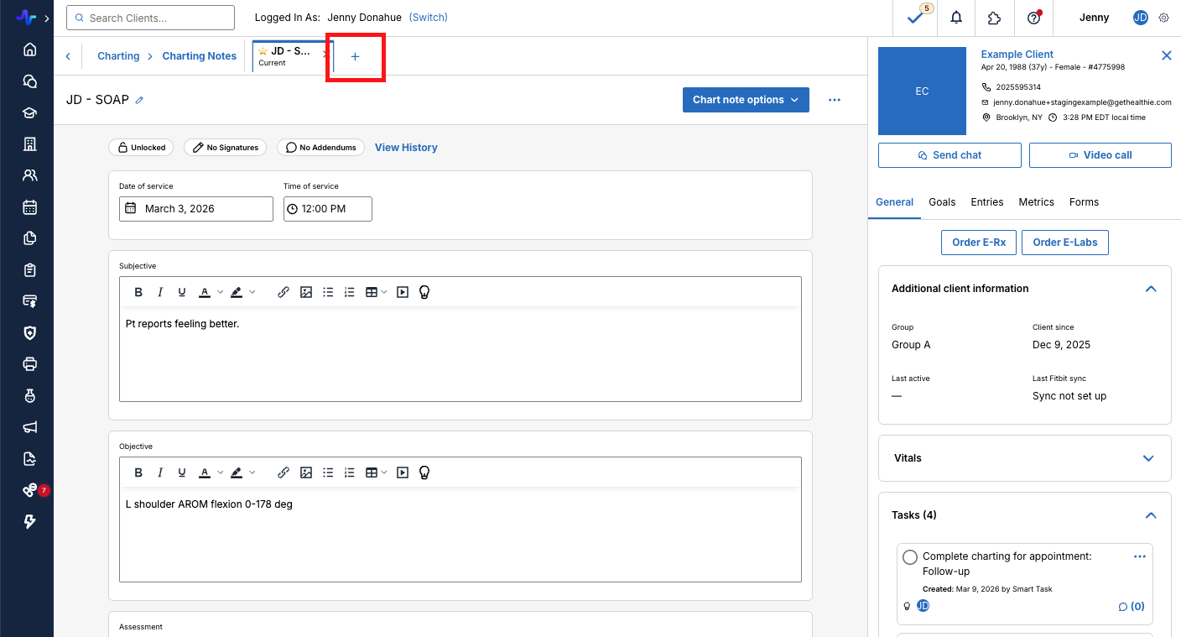
Task: Add a new chart tab with plus
Action: (x=355, y=56)
